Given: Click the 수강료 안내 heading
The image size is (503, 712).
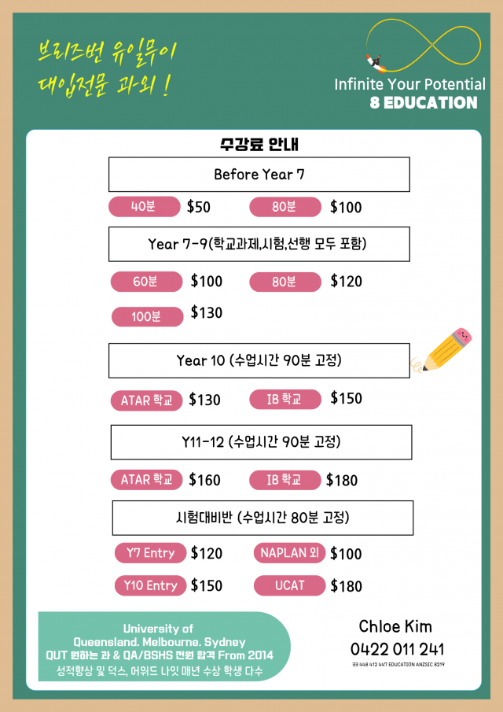Looking at the screenshot, I should pyautogui.click(x=259, y=145).
